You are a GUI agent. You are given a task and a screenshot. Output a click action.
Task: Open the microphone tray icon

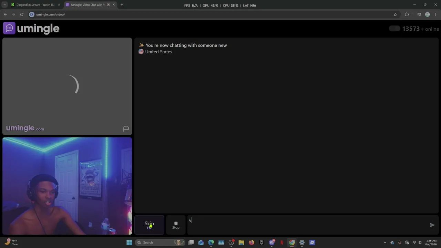click(400, 242)
